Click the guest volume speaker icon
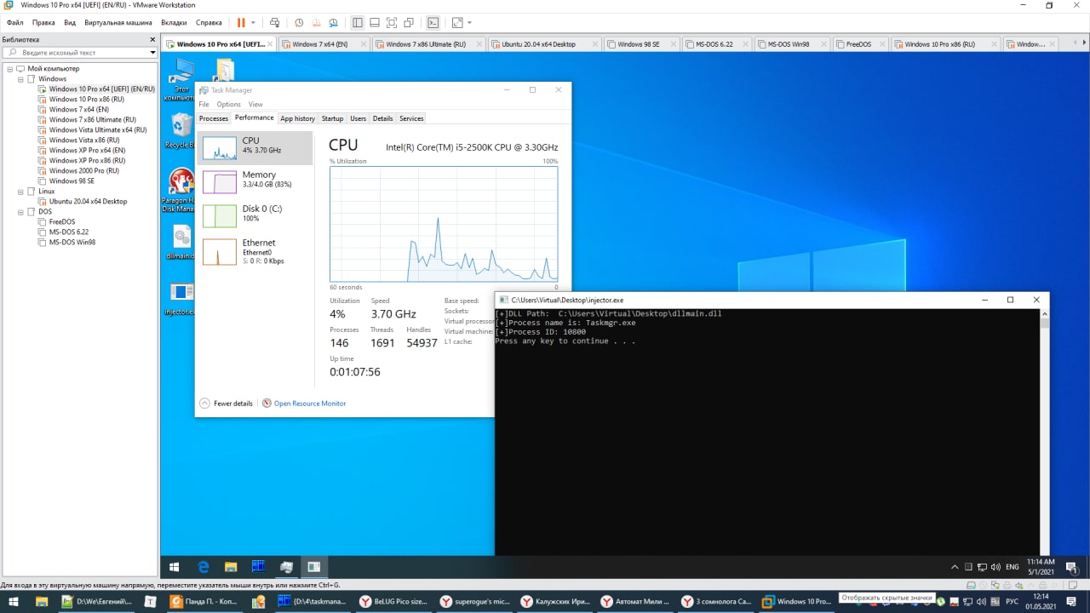Screen dimensions: 1090x613 [995, 566]
